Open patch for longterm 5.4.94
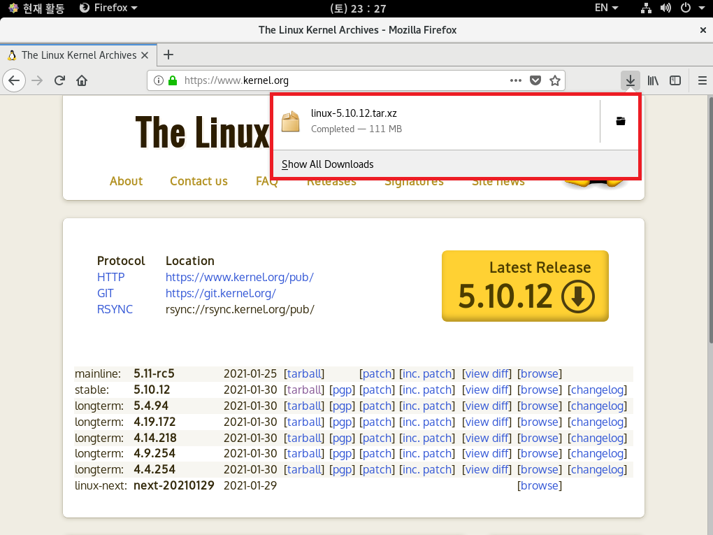 tap(377, 406)
